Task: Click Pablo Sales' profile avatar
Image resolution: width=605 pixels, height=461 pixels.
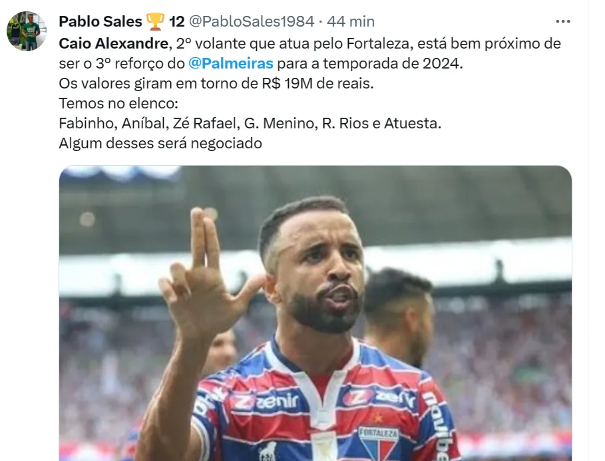Action: 27,31
